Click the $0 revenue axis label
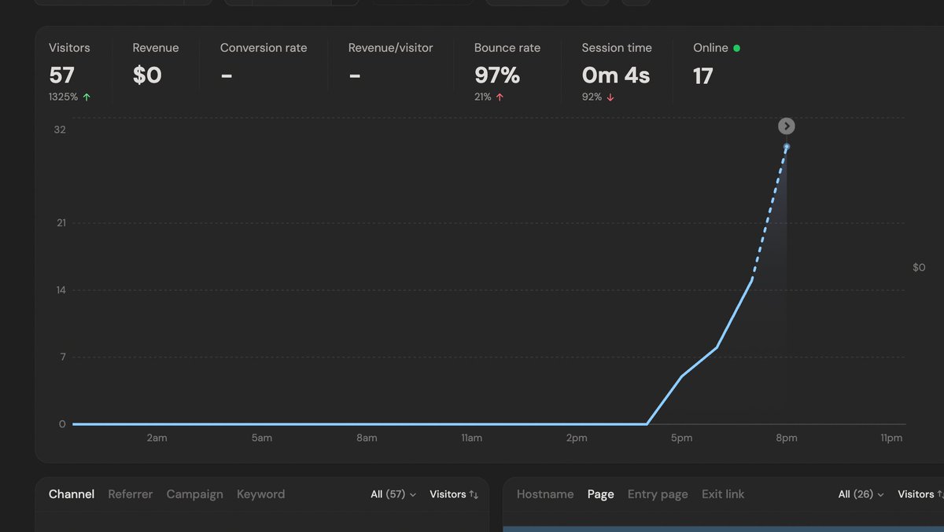The height and width of the screenshot is (532, 944). click(919, 267)
